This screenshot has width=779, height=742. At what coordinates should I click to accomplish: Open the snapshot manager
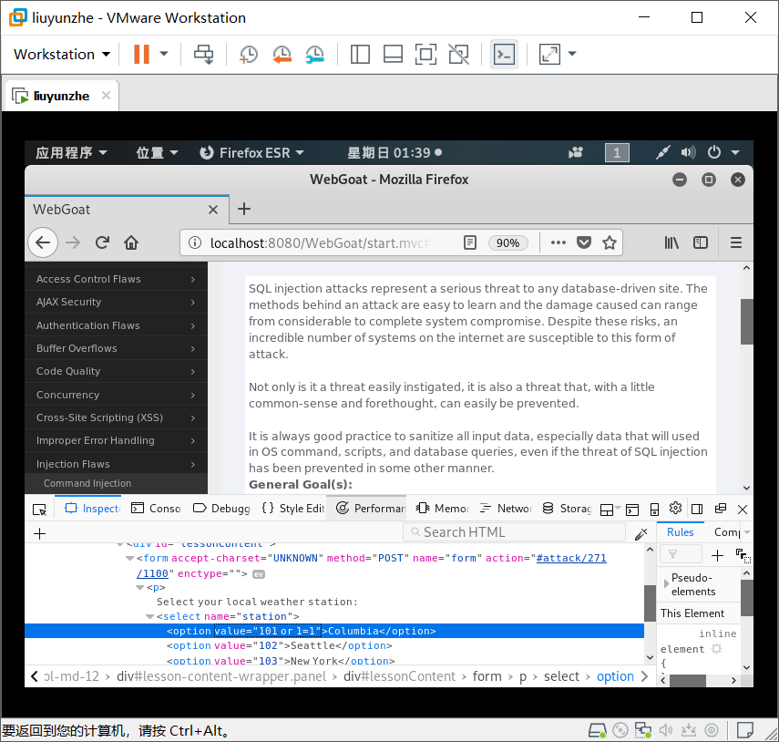pyautogui.click(x=315, y=54)
